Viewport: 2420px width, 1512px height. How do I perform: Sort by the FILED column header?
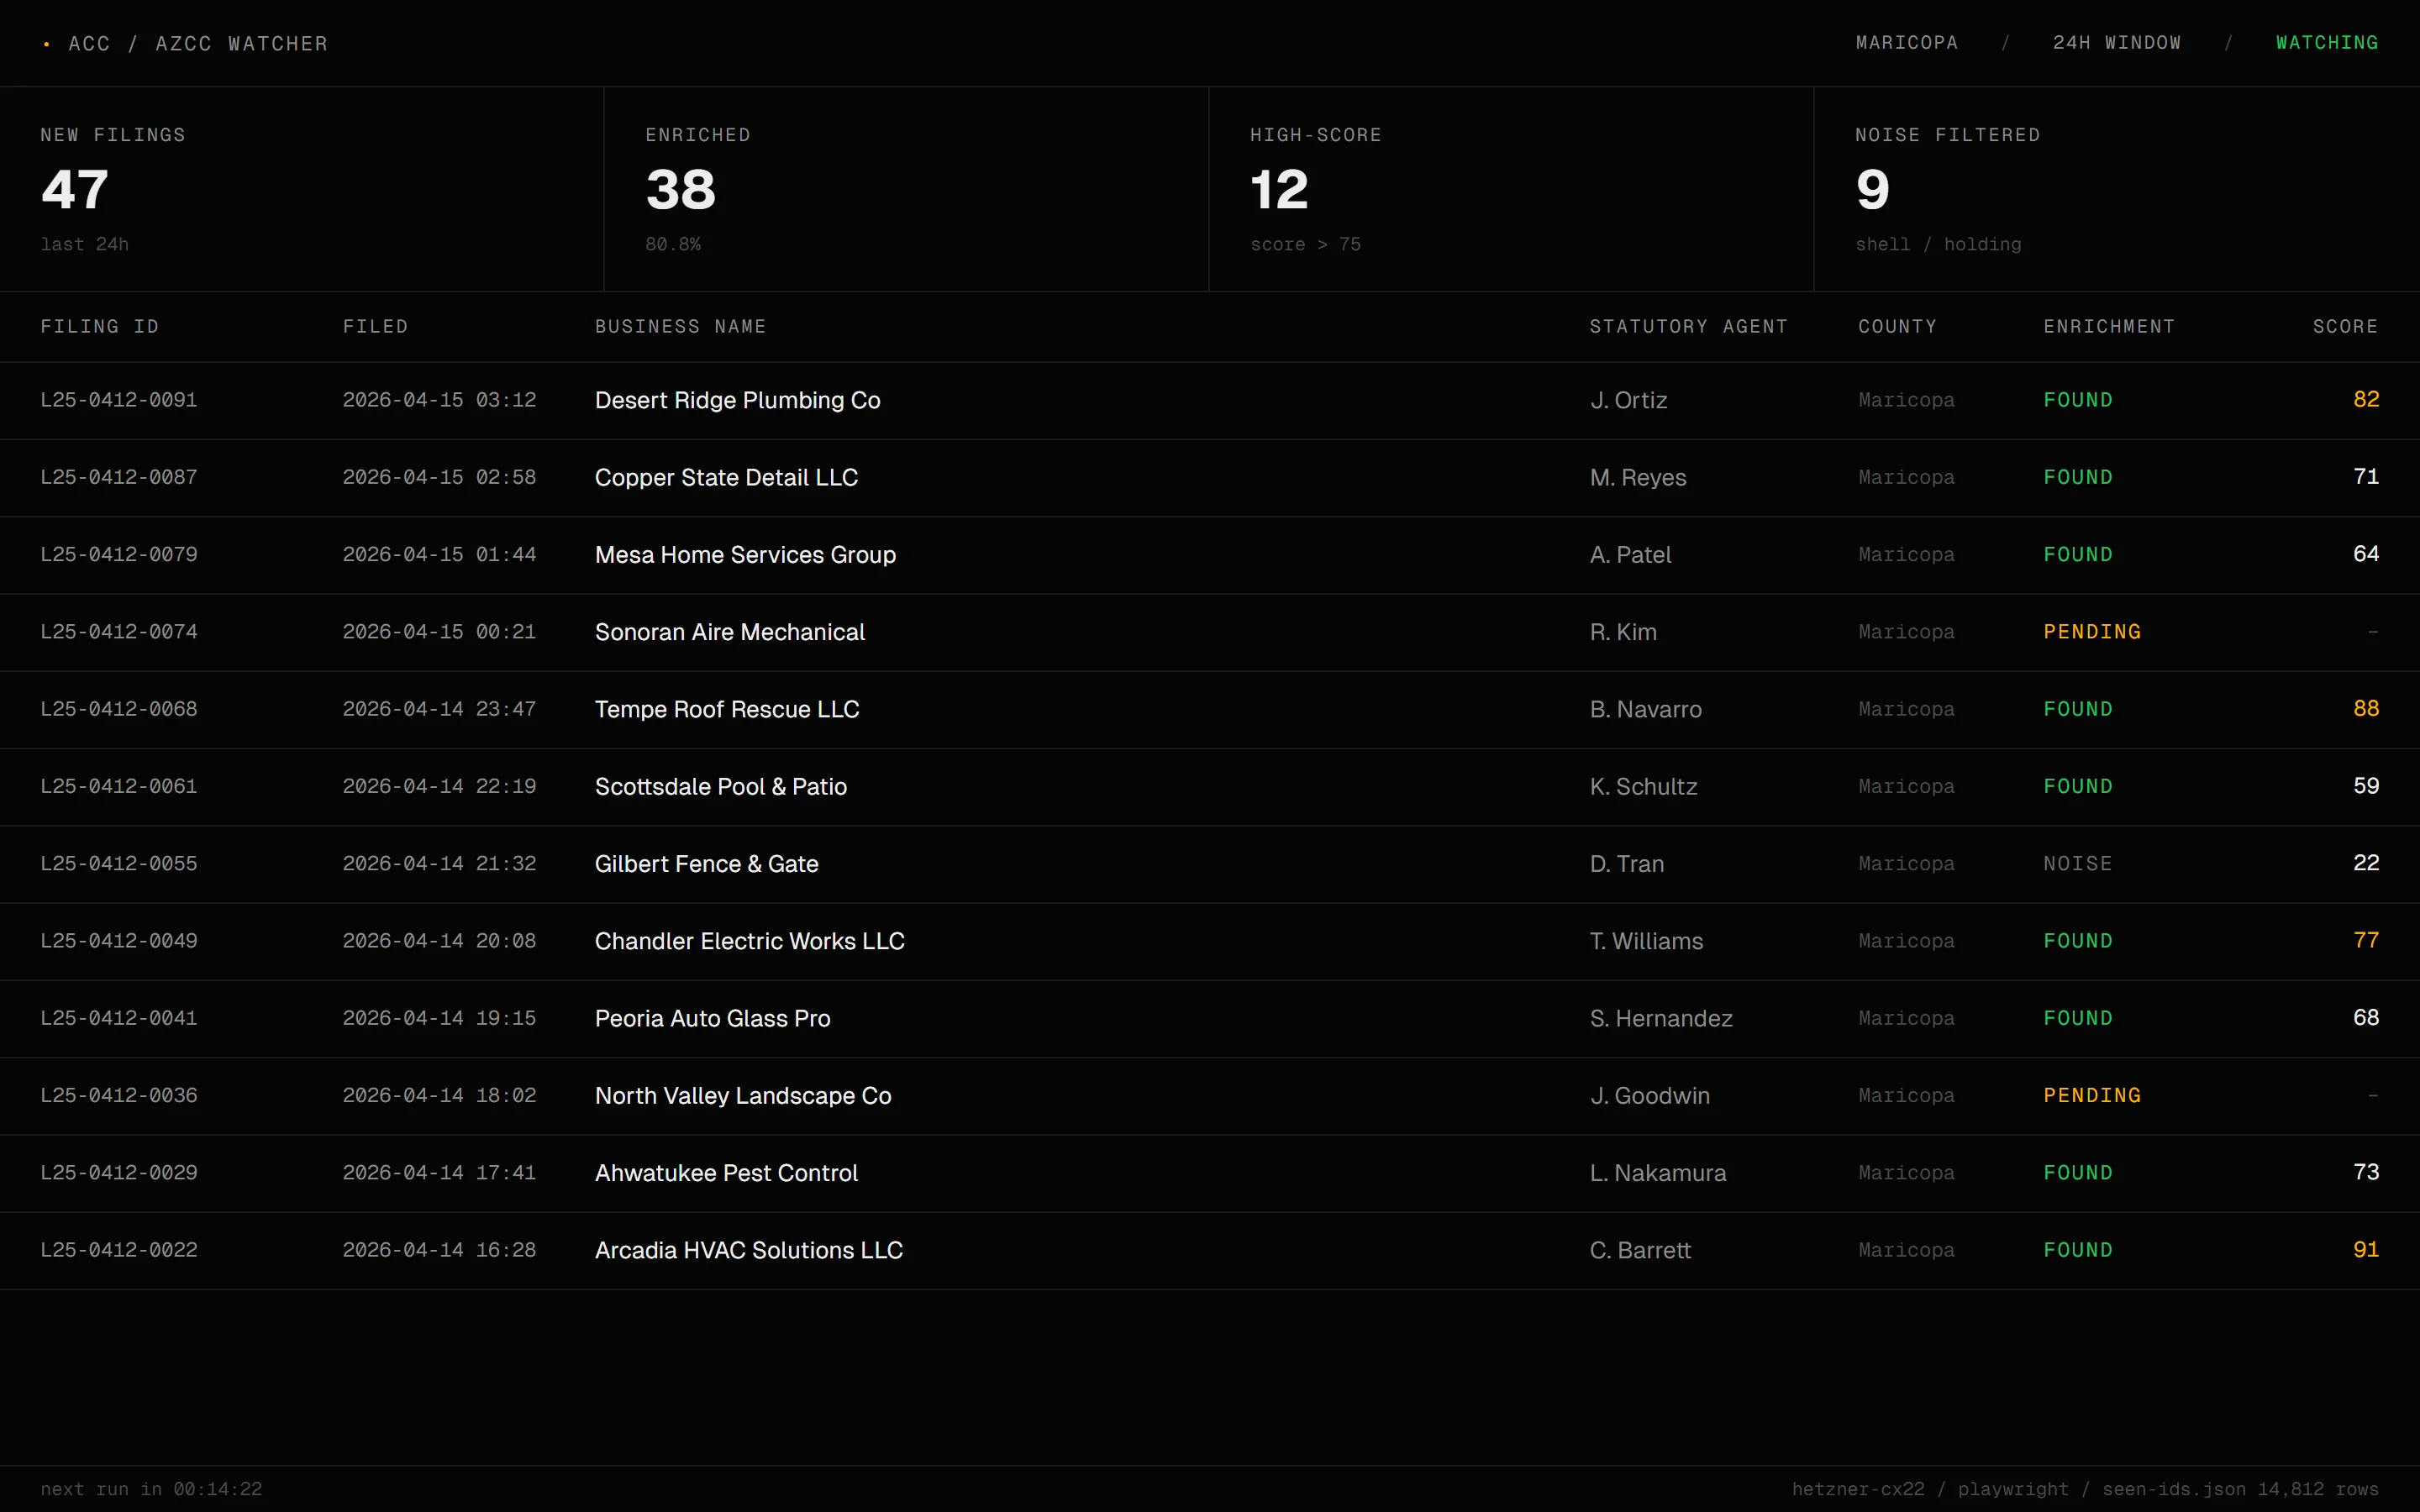click(375, 327)
